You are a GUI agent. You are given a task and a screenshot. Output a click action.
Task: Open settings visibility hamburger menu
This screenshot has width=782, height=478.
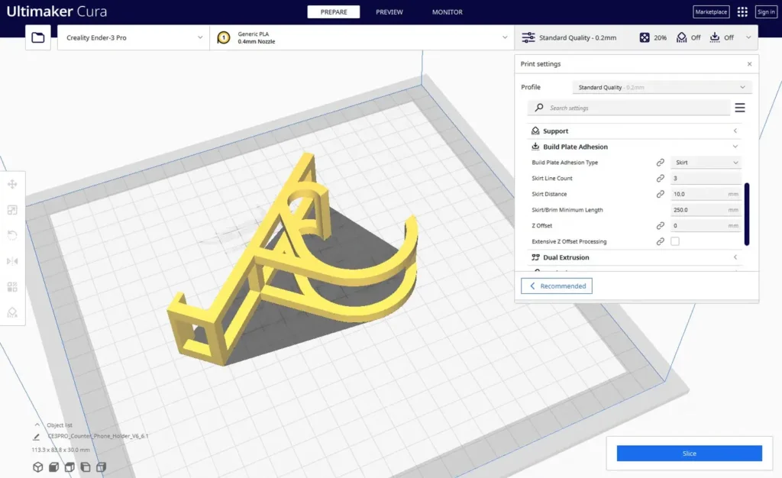point(740,108)
